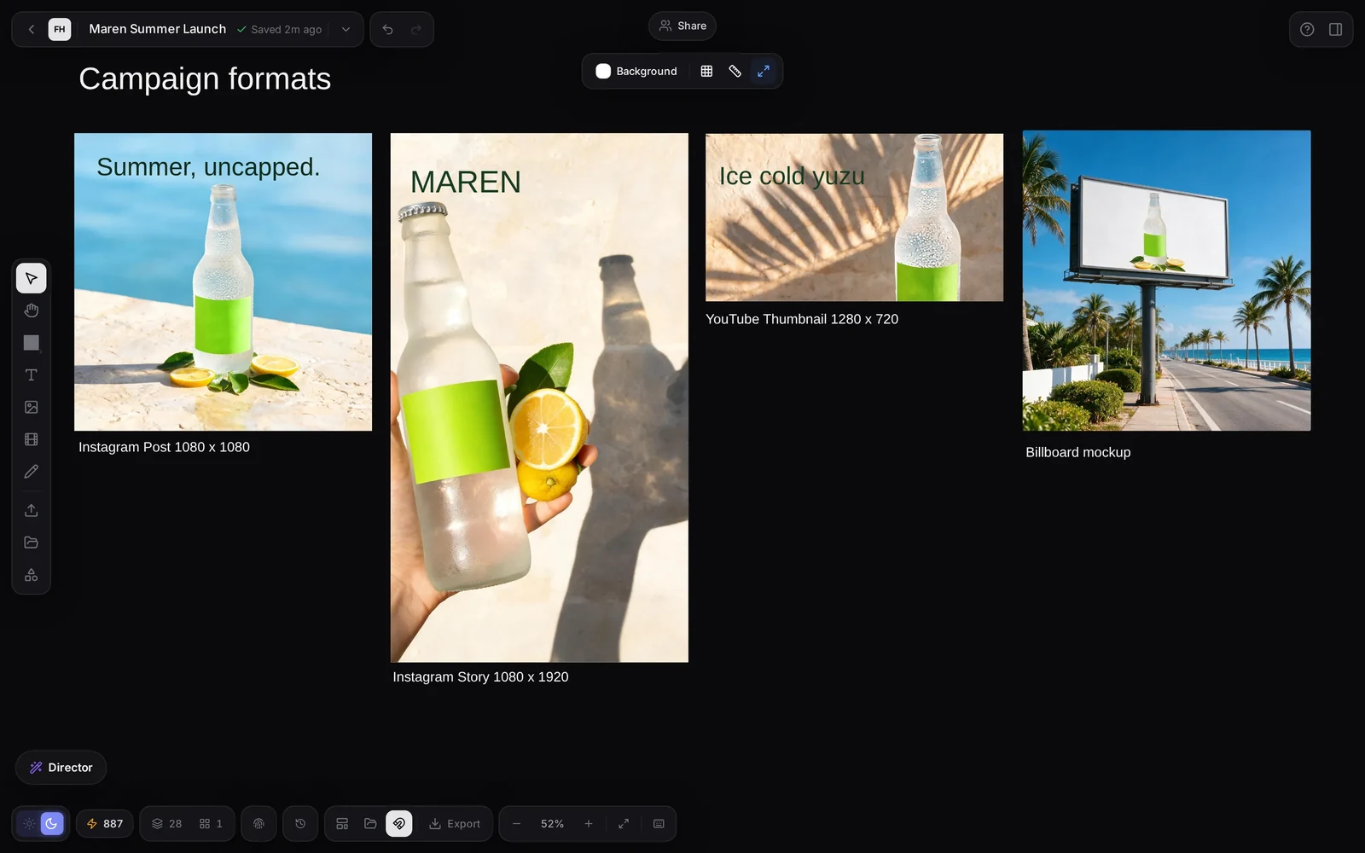Pick the Video film tool
Image resolution: width=1365 pixels, height=853 pixels.
(x=32, y=439)
